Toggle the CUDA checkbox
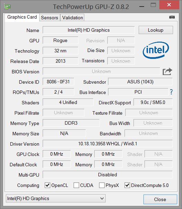Image resolution: width=182 pixels, height=209 pixels. (76, 185)
